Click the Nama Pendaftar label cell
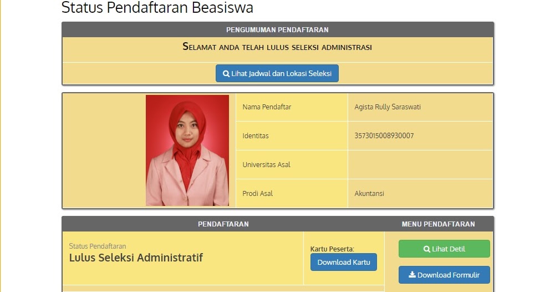This screenshot has width=555, height=292. 292,107
